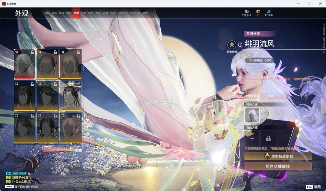326x191 pixels.
Task: Select the pink twin-tail hairstyle thumbnail
Action: [x=71, y=128]
